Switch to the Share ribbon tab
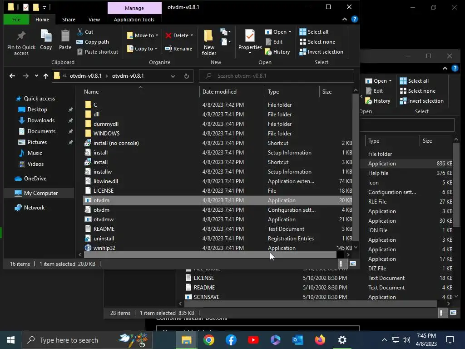This screenshot has width=465, height=349. (69, 20)
